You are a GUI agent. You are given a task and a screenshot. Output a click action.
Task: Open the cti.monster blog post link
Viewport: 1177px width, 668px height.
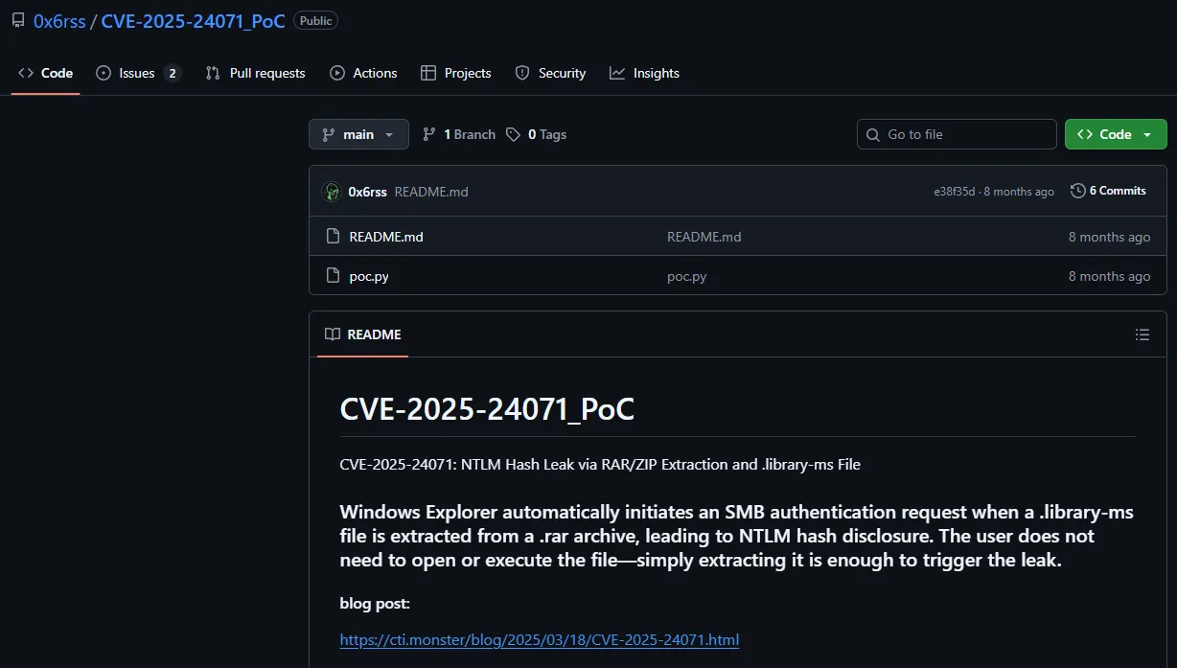click(539, 640)
